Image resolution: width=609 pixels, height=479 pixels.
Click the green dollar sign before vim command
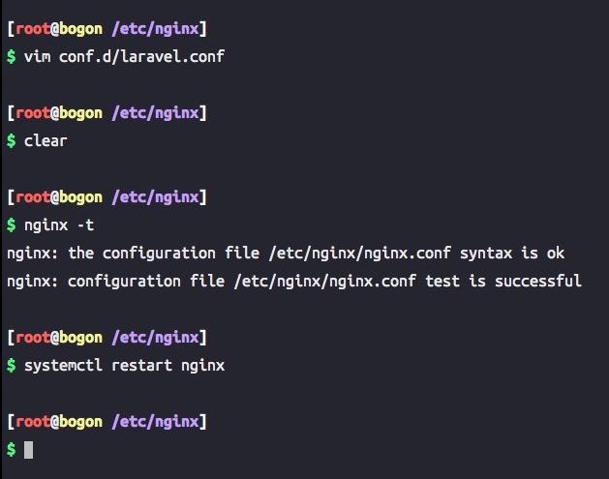click(x=12, y=57)
